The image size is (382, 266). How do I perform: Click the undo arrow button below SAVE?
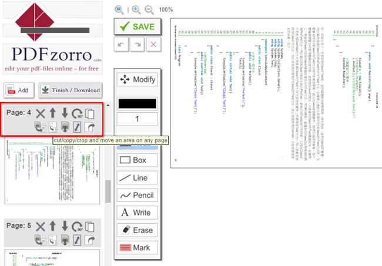(x=121, y=44)
